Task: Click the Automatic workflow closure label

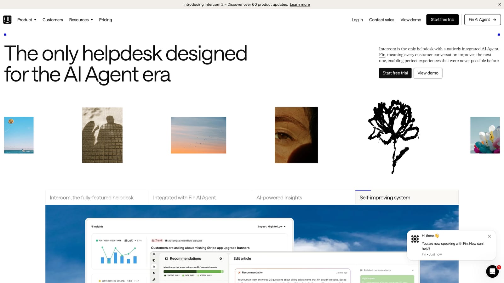Action: pos(184,241)
